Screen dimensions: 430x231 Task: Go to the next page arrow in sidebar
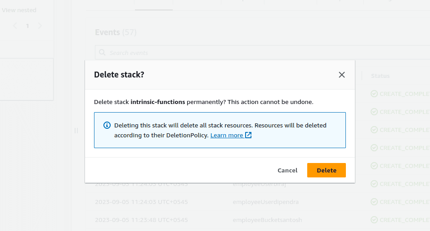[40, 26]
